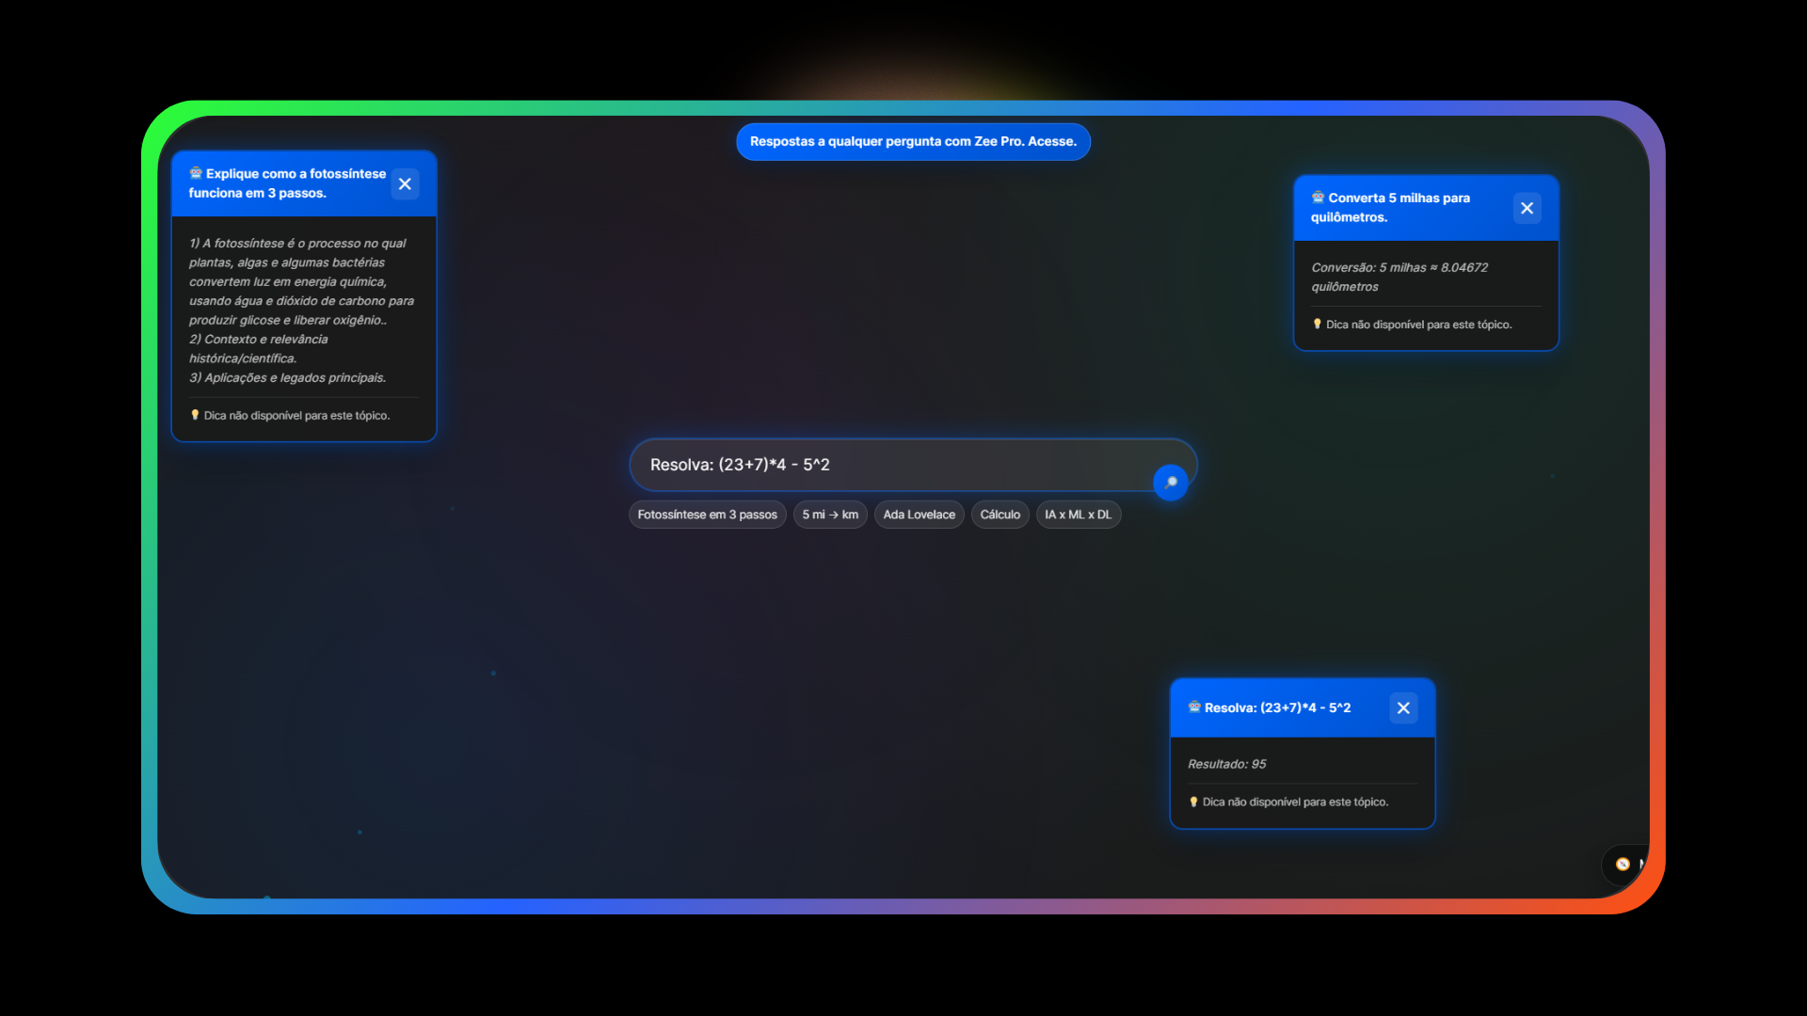Click lightbulb tip icon in conversion card
The width and height of the screenshot is (1807, 1016).
(x=1317, y=325)
